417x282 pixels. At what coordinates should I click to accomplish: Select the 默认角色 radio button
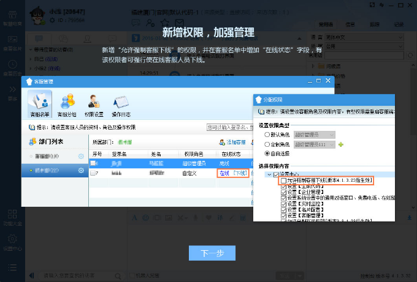coord(267,135)
